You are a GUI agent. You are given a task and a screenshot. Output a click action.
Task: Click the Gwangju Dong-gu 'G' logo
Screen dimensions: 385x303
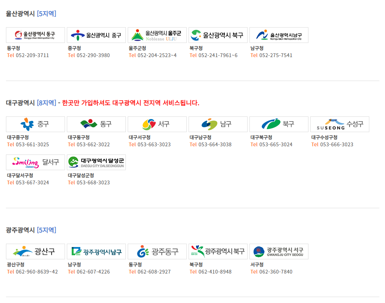coord(157,251)
